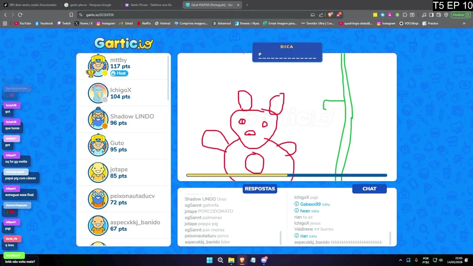
Task: Open Discord from the taskbar
Action: (264, 260)
